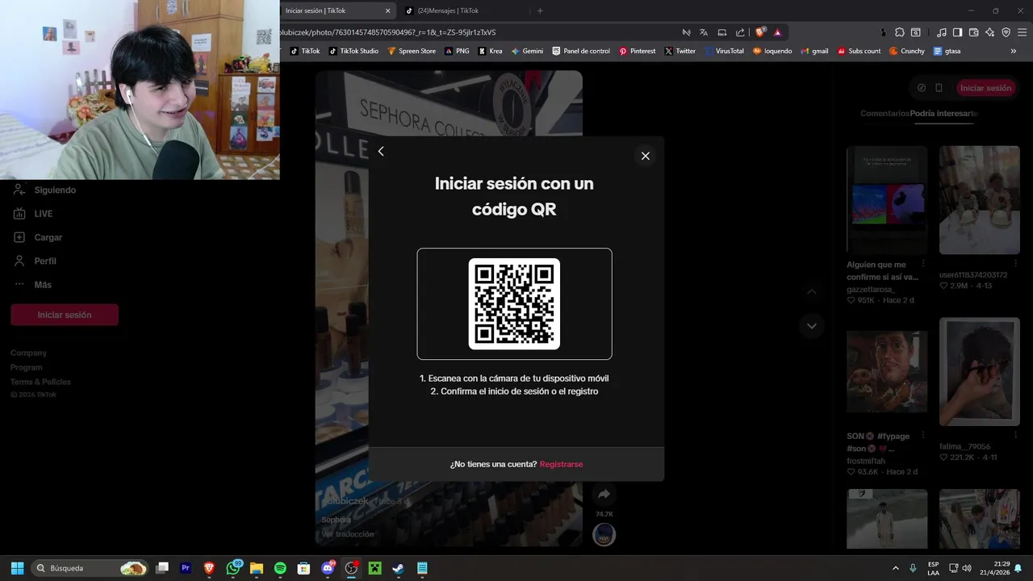Open the browser extensions puzzle icon
1033x581 pixels.
pos(900,32)
